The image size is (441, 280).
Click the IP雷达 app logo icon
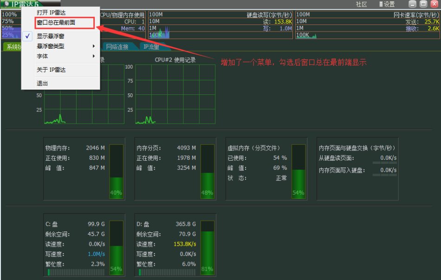pos(6,4)
